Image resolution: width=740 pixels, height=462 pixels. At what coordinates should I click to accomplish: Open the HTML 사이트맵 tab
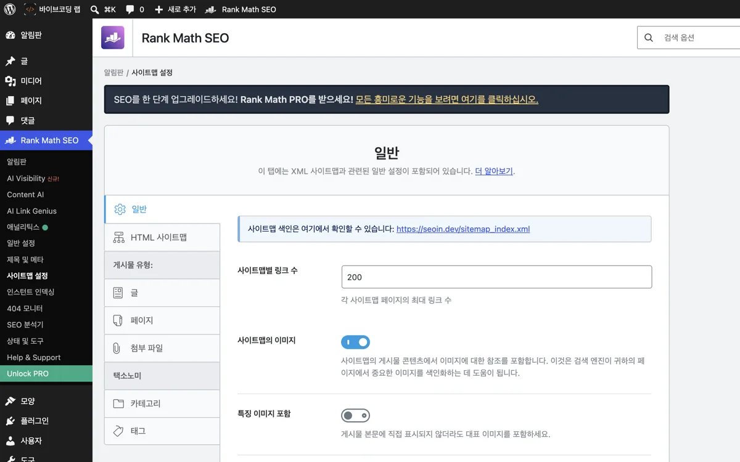[162, 237]
